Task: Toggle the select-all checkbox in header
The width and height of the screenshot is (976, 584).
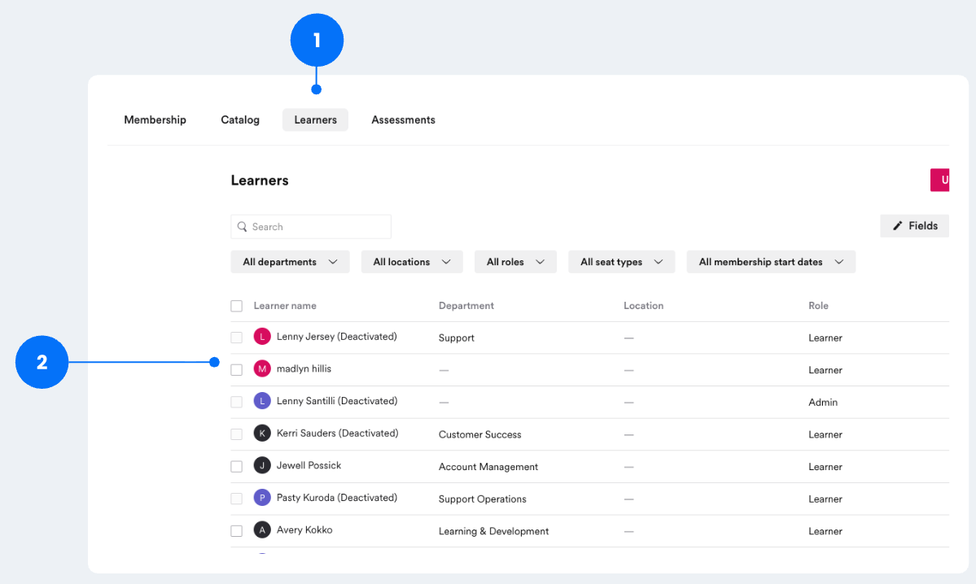Action: tap(237, 306)
